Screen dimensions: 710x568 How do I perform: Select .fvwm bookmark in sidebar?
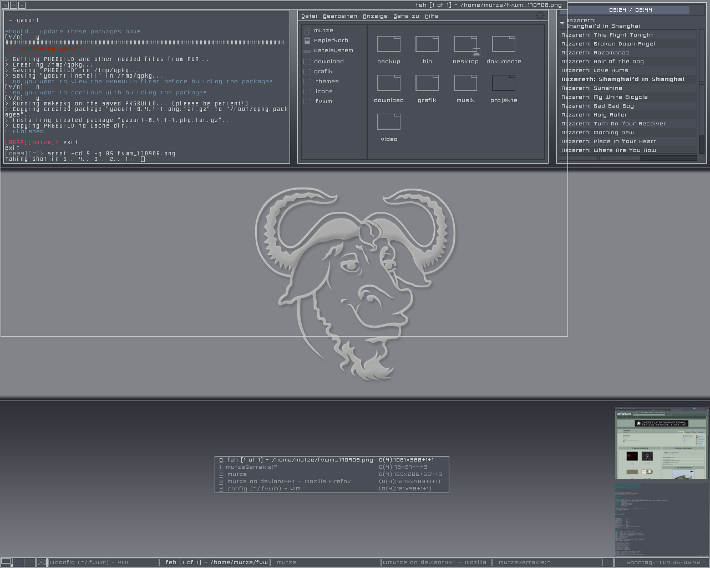tap(318, 102)
